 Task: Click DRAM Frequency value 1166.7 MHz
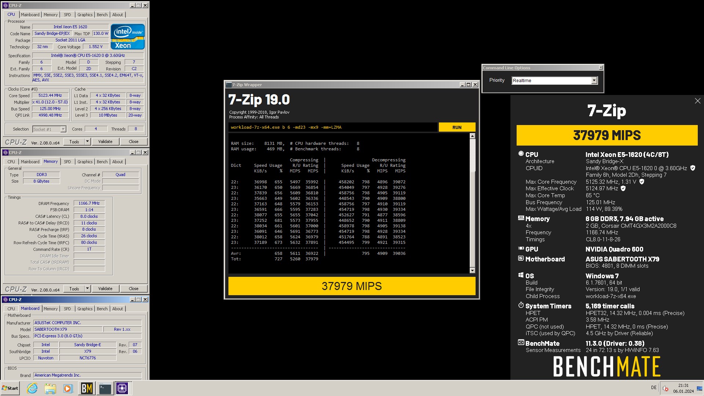coord(89,203)
